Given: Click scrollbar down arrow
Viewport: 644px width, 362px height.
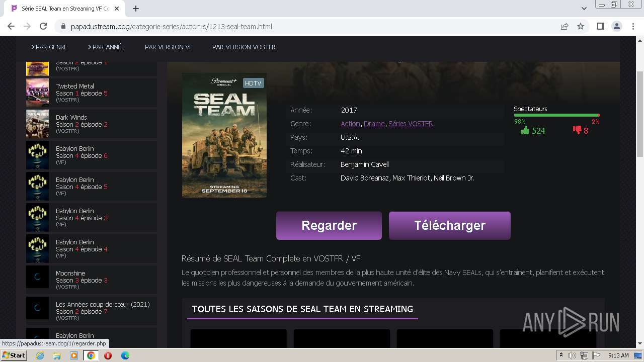Looking at the screenshot, I should click(639, 344).
